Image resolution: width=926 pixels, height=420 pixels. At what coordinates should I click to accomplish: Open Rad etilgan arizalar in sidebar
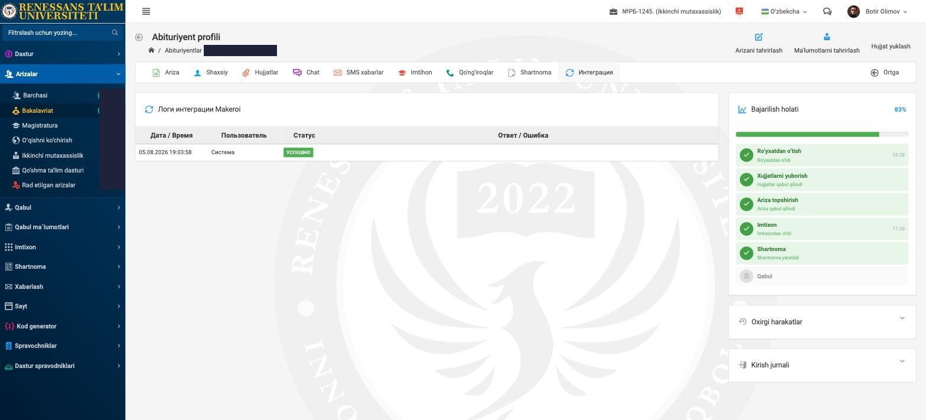pyautogui.click(x=50, y=185)
